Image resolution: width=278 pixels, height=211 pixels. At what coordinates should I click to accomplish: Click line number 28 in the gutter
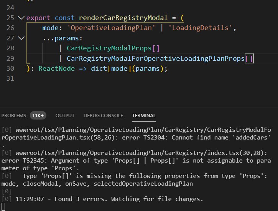point(10,48)
